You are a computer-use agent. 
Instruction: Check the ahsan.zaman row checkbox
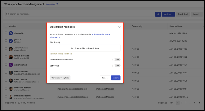6,64
